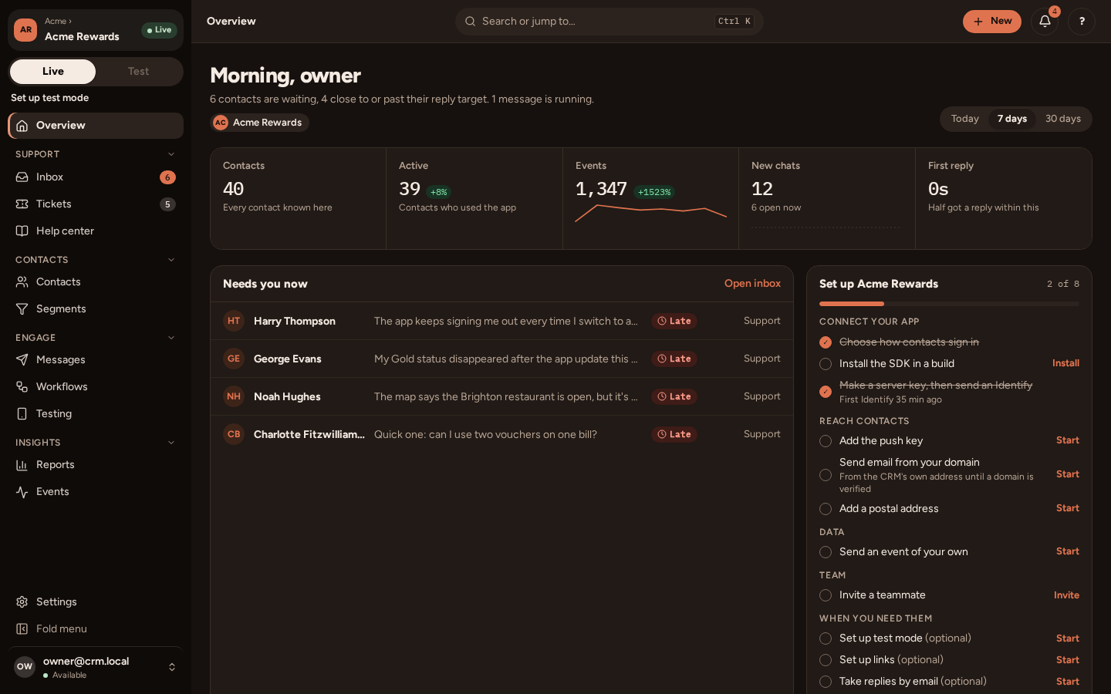Screen dimensions: 1111x694
Task: Click the Segments funnel icon
Action: tap(22, 309)
